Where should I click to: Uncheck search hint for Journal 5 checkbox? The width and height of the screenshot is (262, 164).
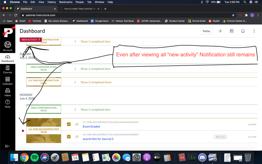click(69, 137)
